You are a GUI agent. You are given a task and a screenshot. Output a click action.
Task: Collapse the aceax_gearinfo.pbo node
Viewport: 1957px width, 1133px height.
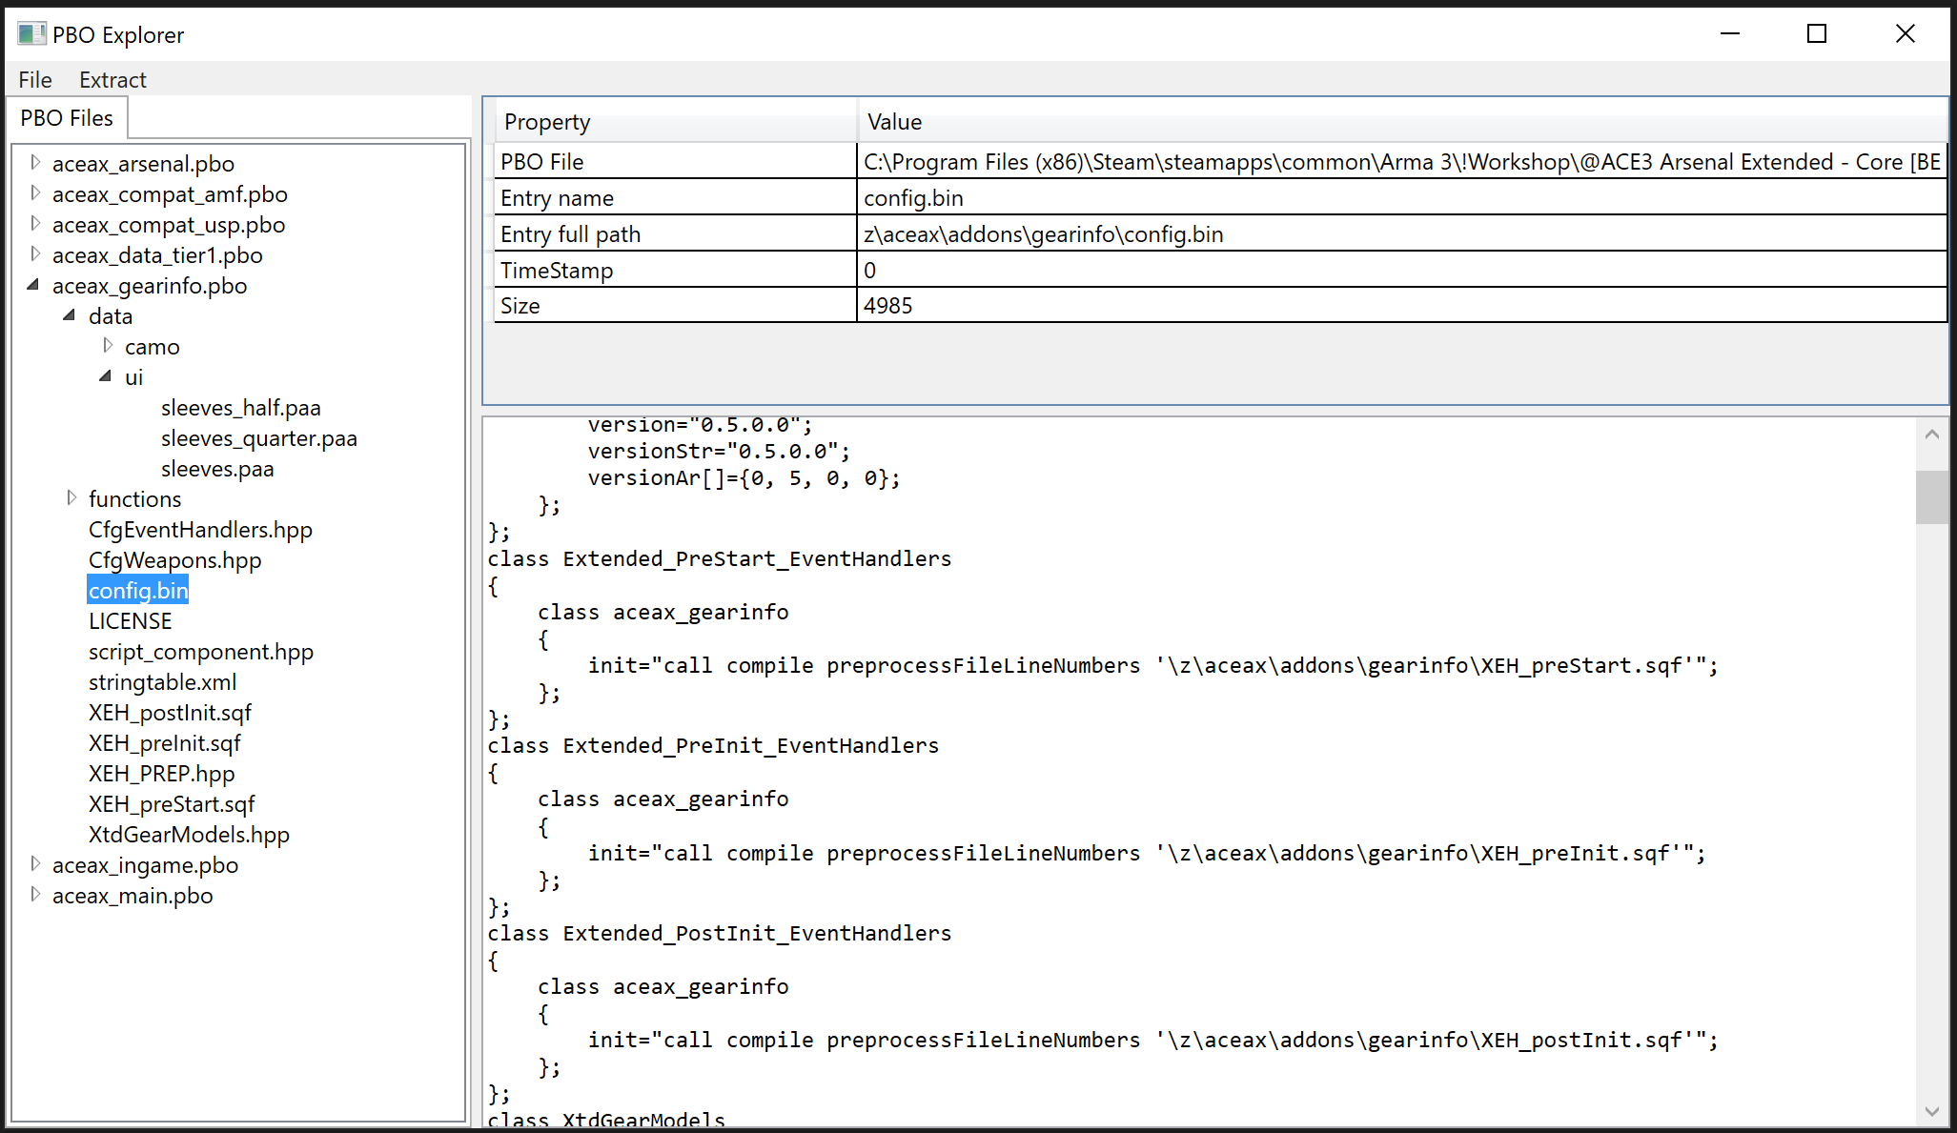[34, 285]
